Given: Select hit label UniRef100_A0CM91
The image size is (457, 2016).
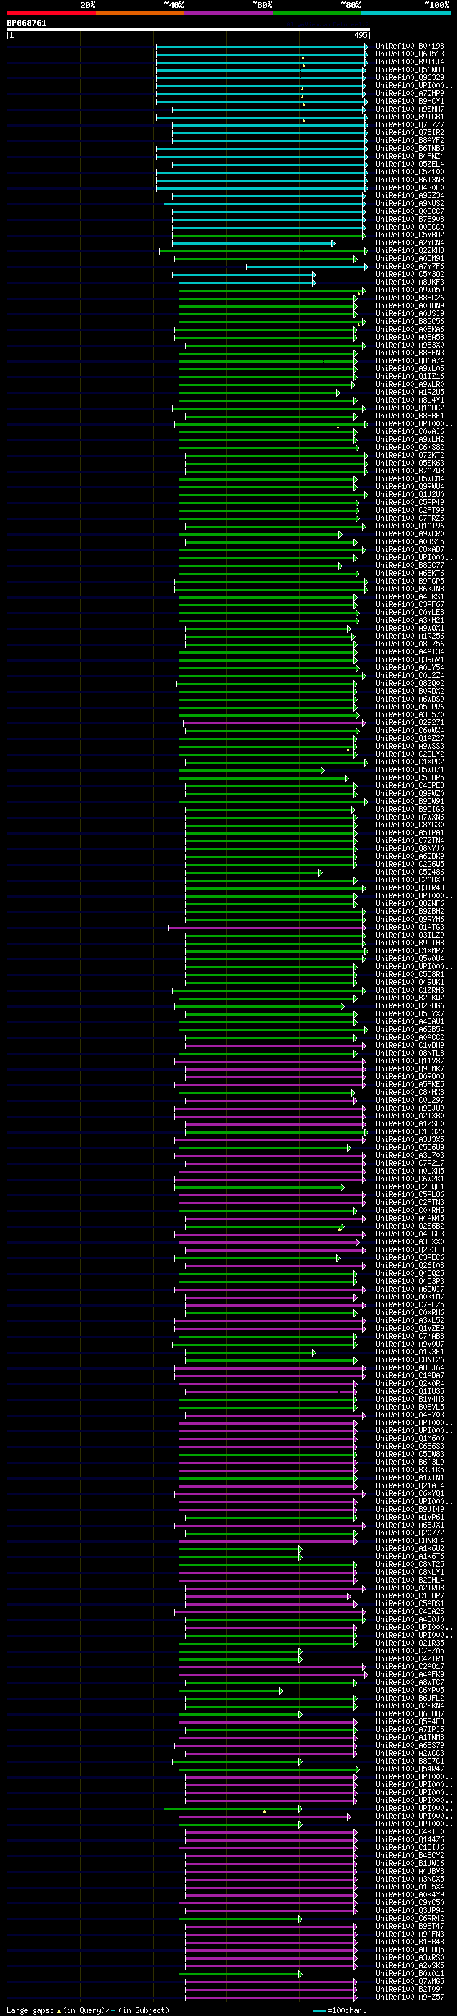Looking at the screenshot, I should pos(410,258).
